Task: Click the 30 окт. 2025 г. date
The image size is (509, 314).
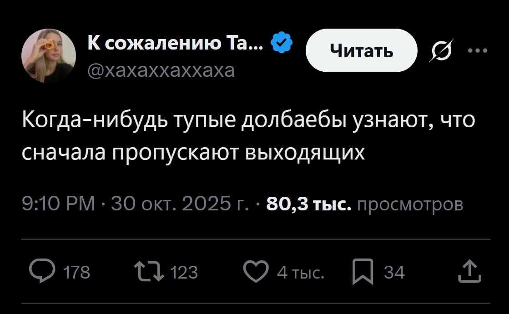Action: click(180, 204)
